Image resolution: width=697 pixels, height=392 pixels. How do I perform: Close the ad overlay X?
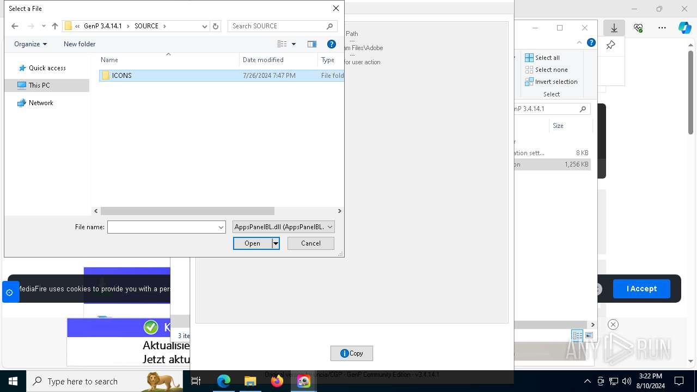pyautogui.click(x=613, y=324)
